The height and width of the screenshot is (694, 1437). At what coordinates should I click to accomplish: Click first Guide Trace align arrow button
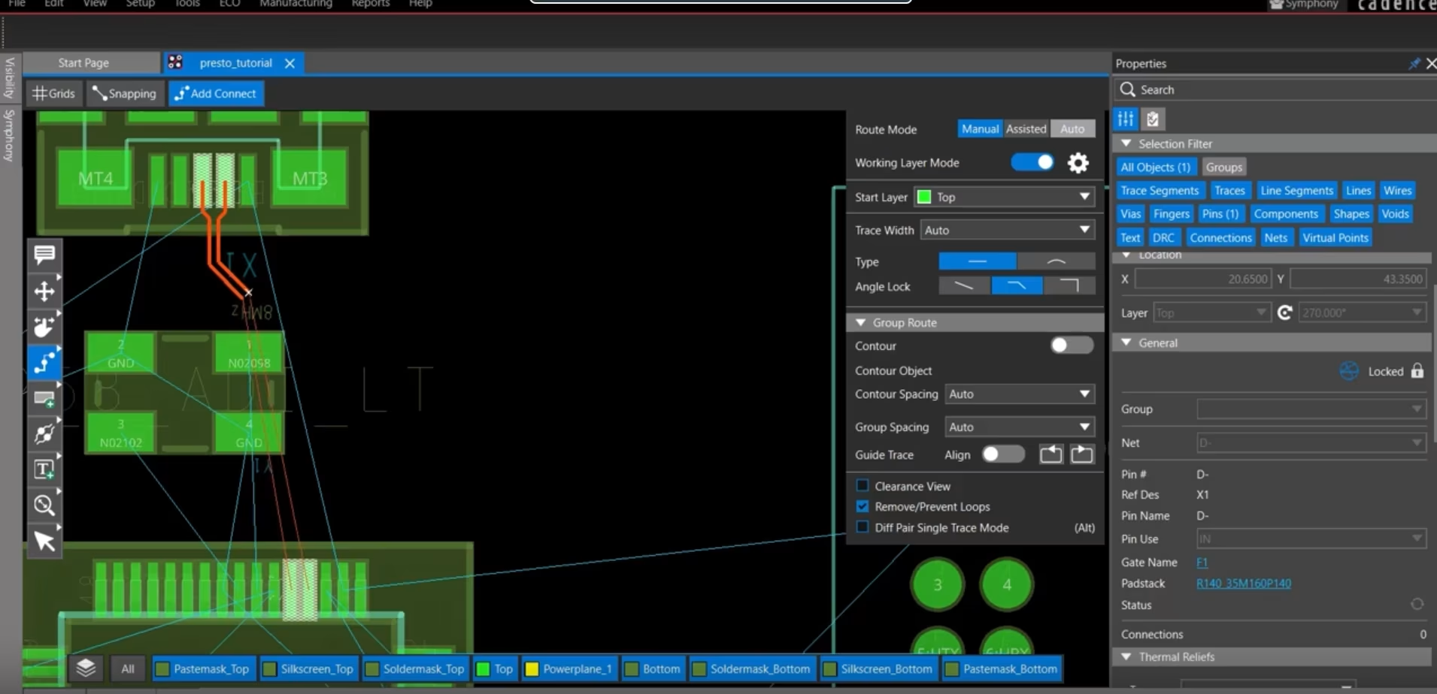pyautogui.click(x=1050, y=454)
